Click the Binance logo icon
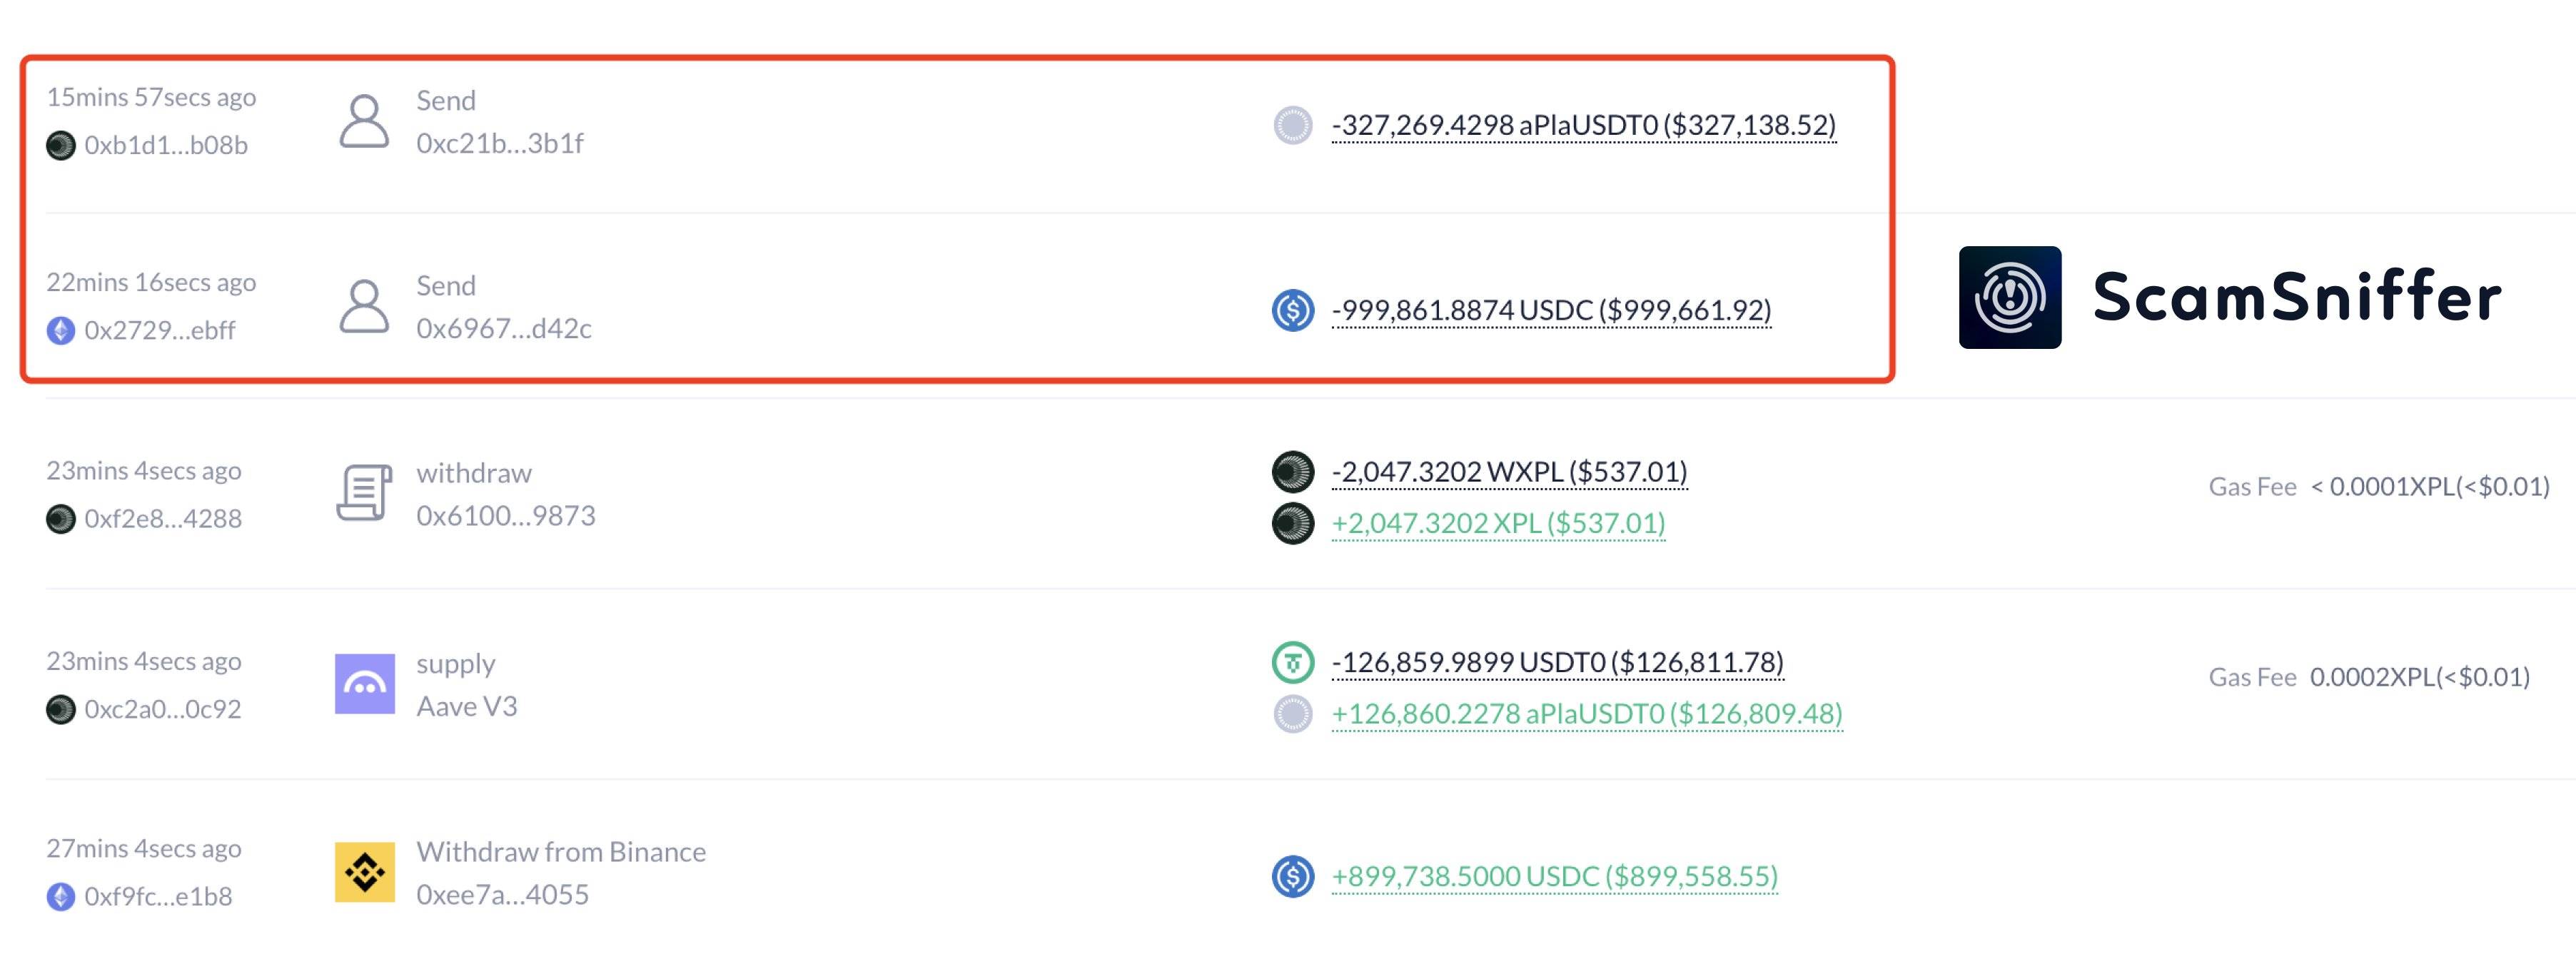This screenshot has height=959, width=2576. click(364, 872)
